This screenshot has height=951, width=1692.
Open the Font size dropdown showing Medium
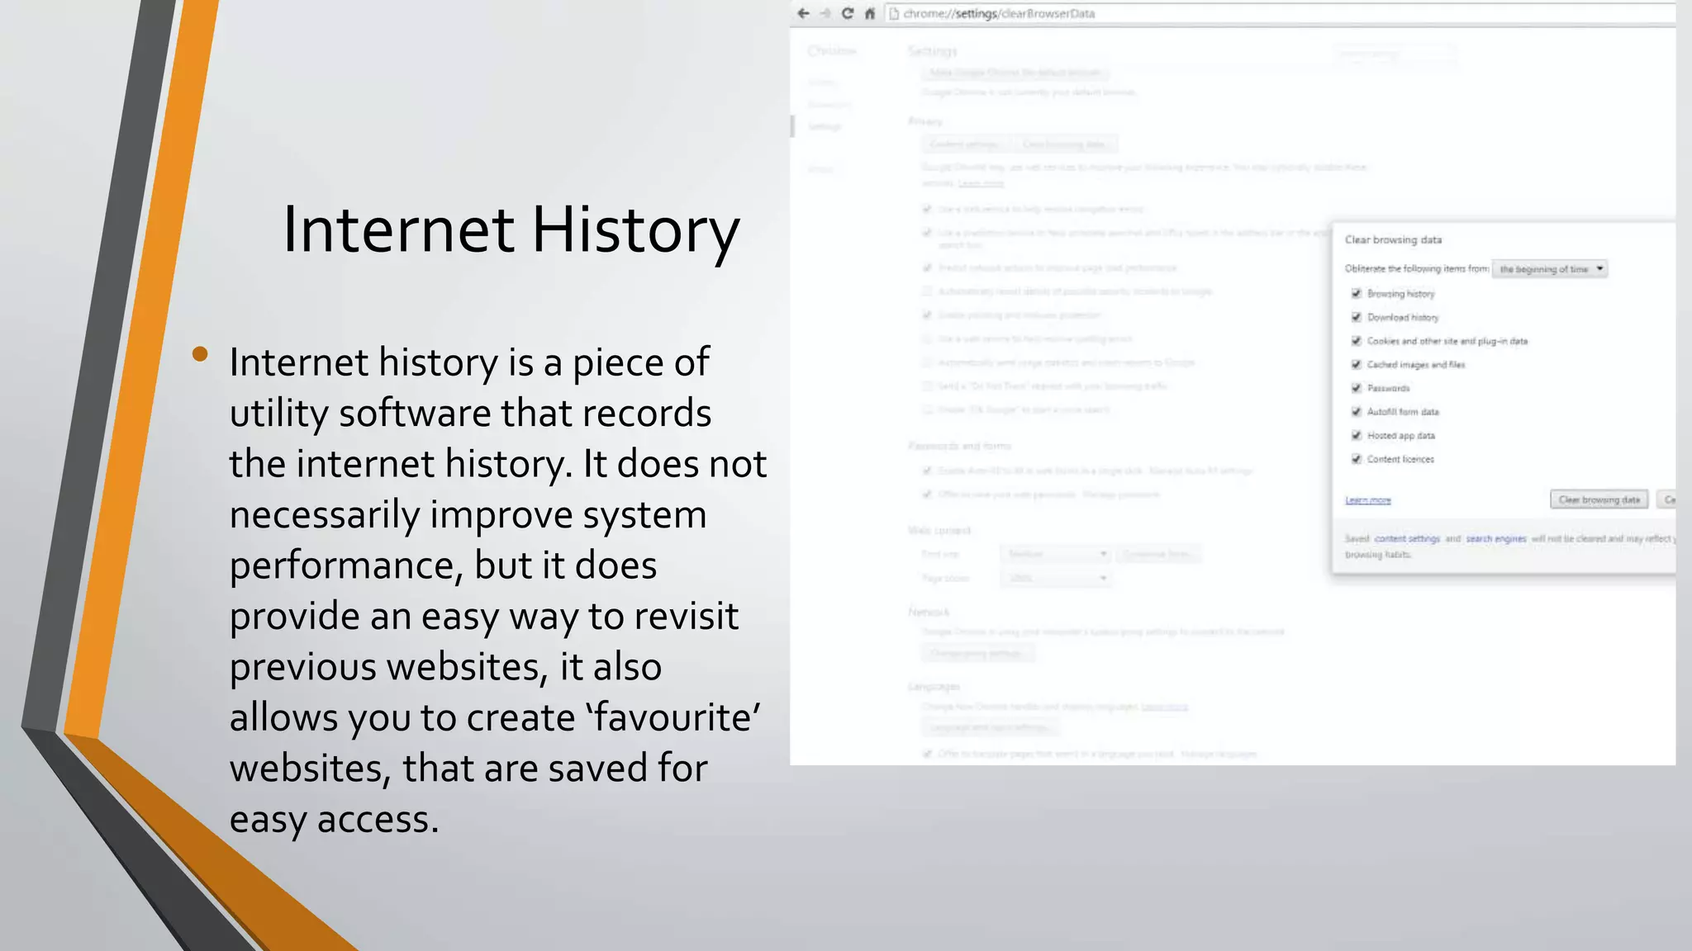[x=1055, y=554]
